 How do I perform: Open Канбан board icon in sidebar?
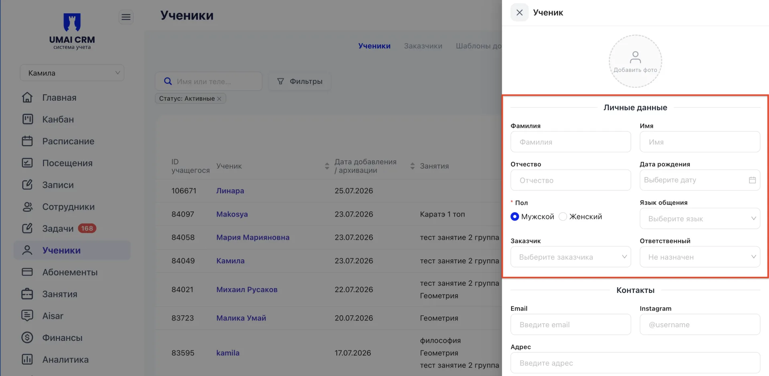coord(27,119)
